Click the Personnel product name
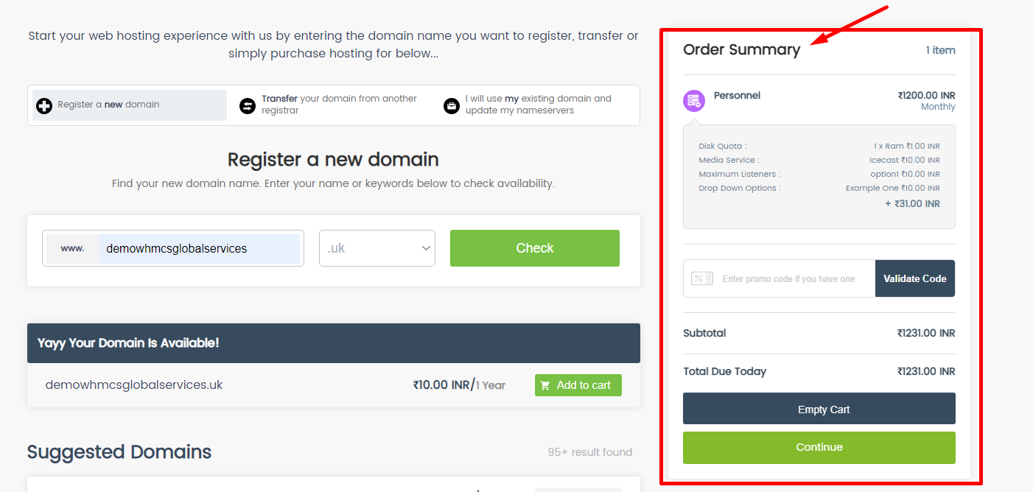 [737, 95]
